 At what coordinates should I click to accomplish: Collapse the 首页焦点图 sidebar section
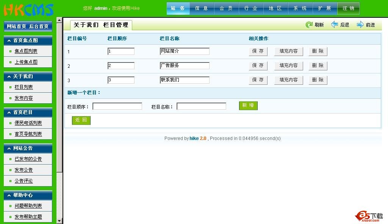pyautogui.click(x=9, y=40)
